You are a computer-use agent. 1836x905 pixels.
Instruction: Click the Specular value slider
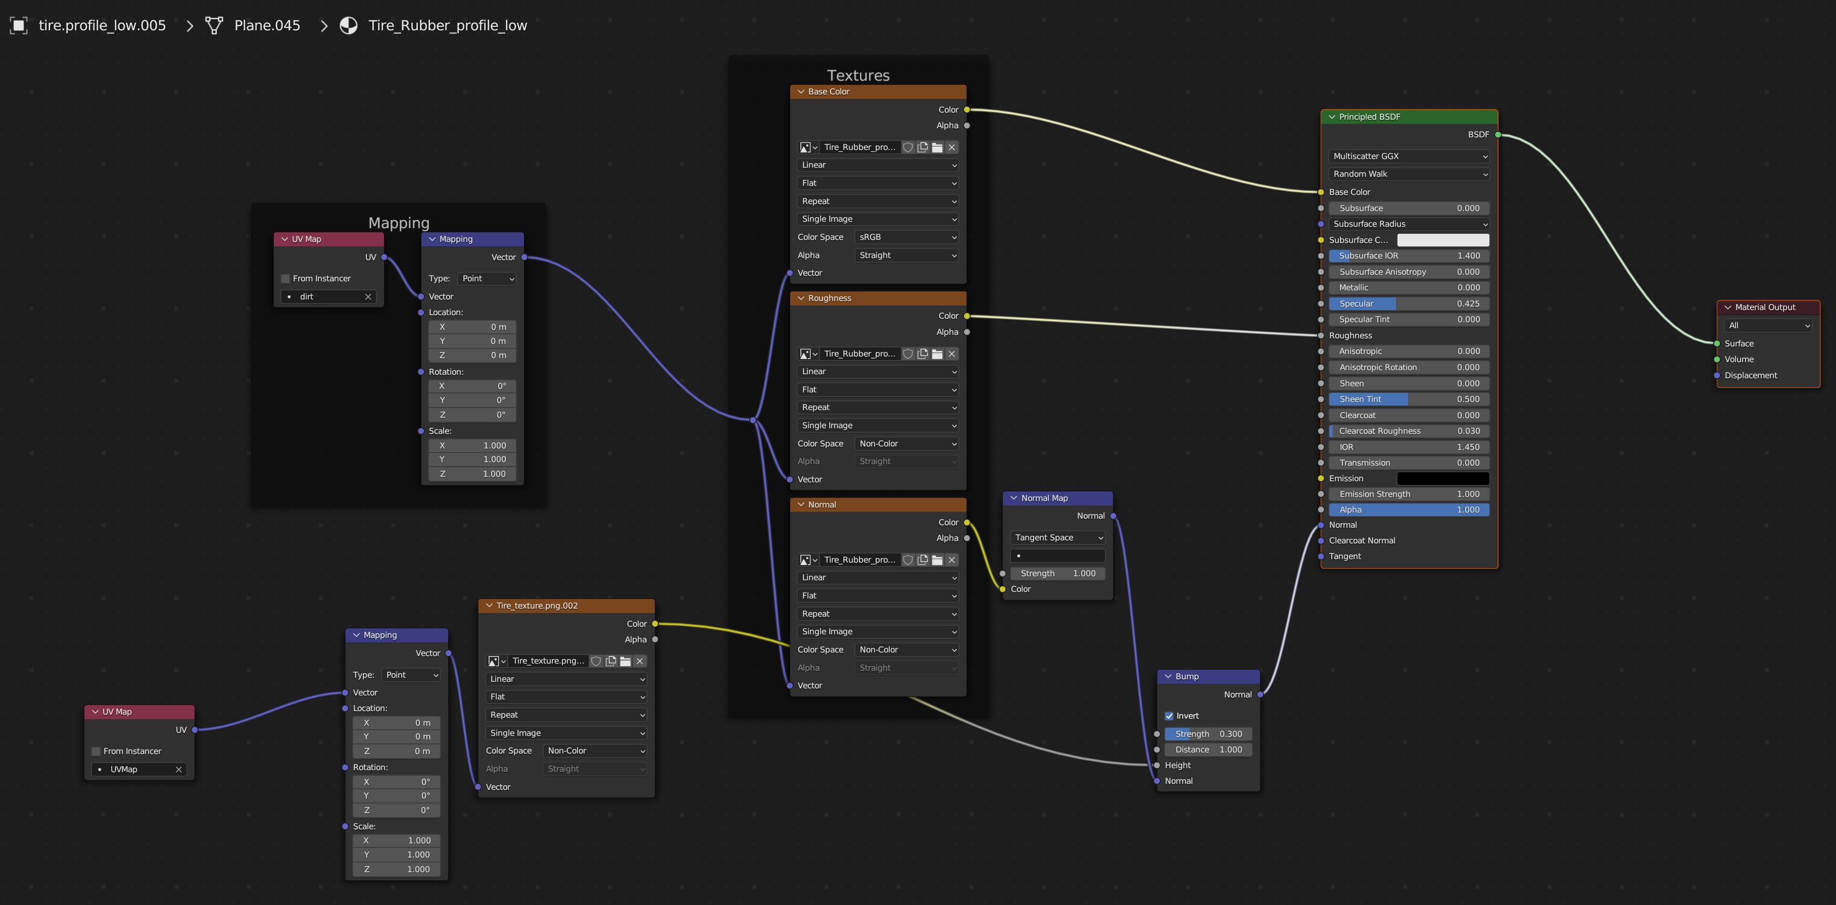tap(1409, 304)
